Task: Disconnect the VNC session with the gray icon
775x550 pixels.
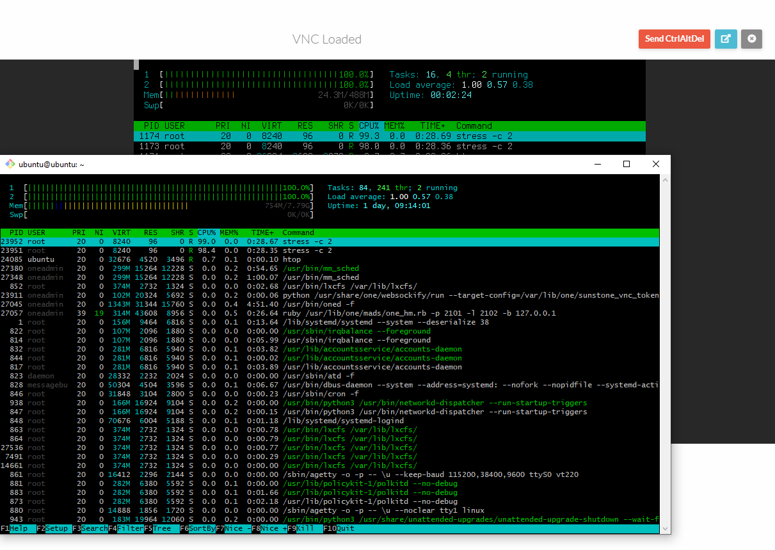Action: [x=751, y=39]
